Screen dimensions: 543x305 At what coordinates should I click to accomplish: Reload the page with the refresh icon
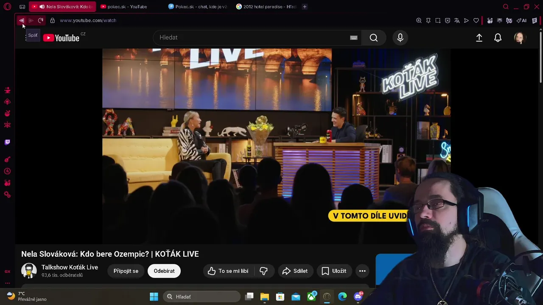tap(41, 20)
